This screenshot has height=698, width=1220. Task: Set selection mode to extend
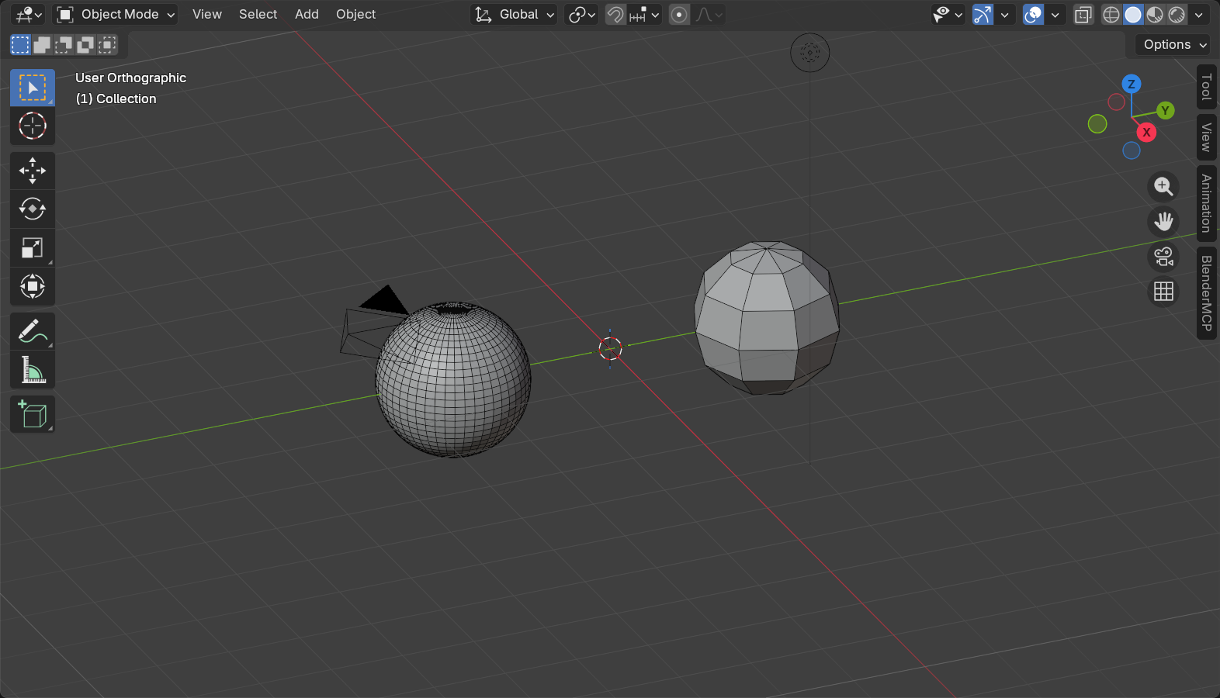pos(42,45)
